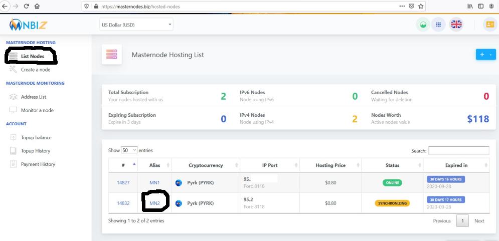This screenshot has height=241, width=499.
Task: Click the Total Subscription stat label
Action: pyautogui.click(x=128, y=93)
